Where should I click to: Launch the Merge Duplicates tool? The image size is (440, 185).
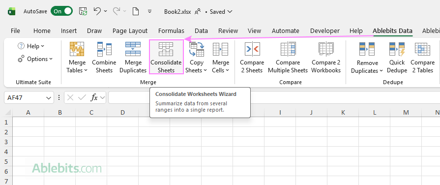pyautogui.click(x=133, y=58)
